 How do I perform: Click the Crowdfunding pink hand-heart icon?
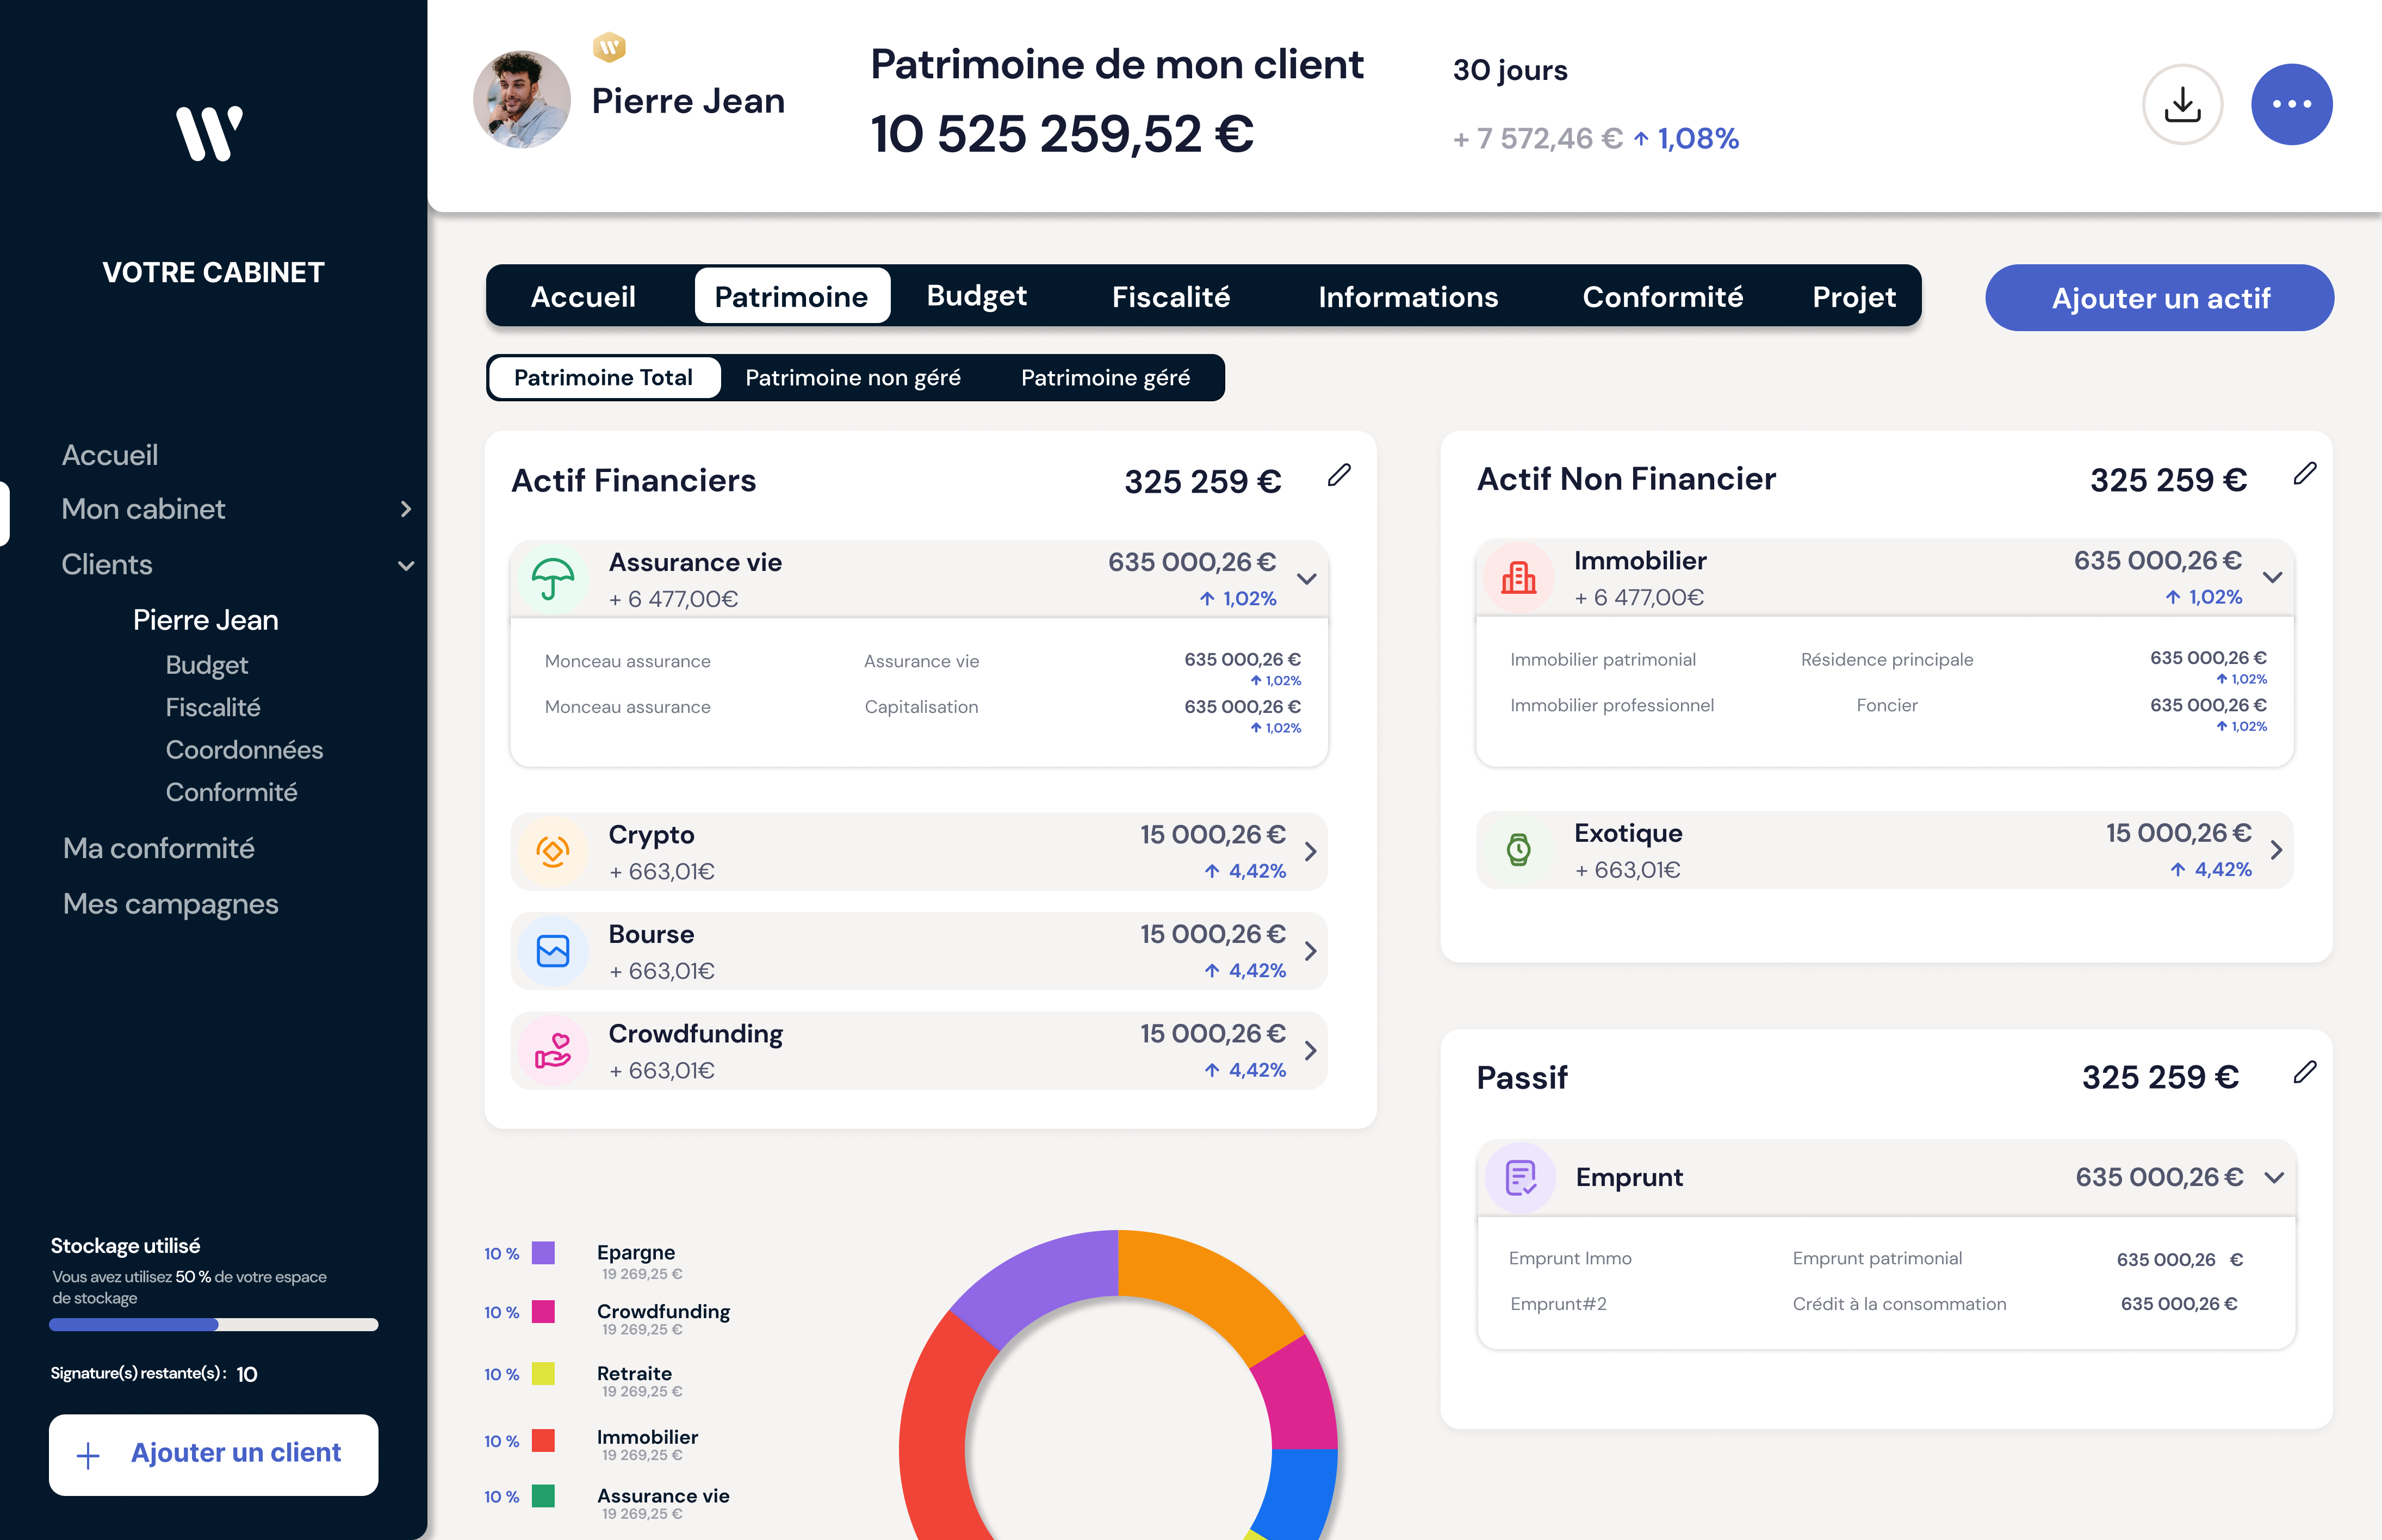click(553, 1051)
